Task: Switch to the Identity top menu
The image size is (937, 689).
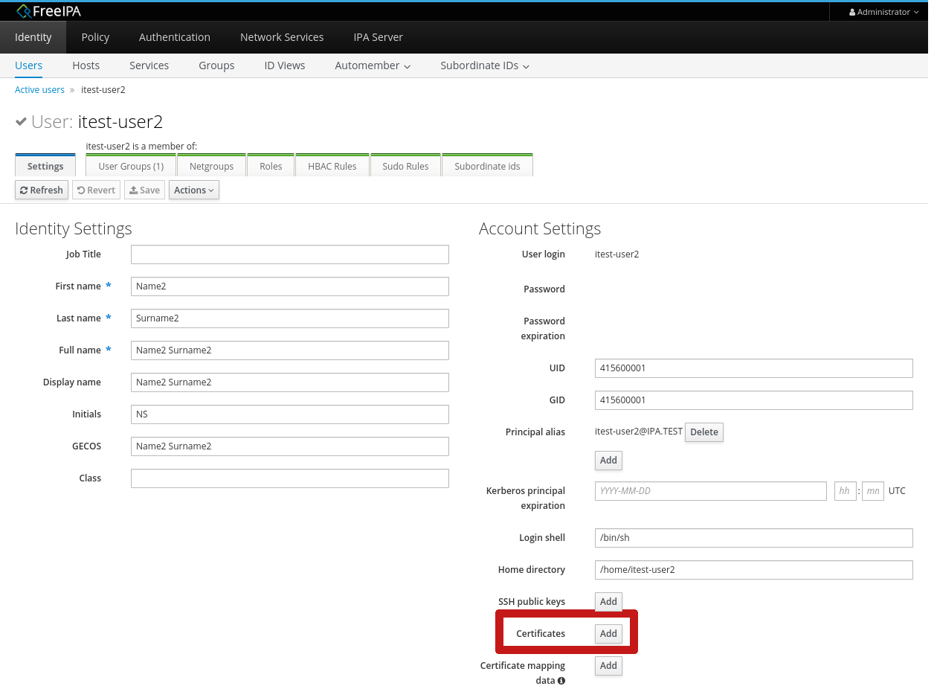Action: tap(33, 37)
